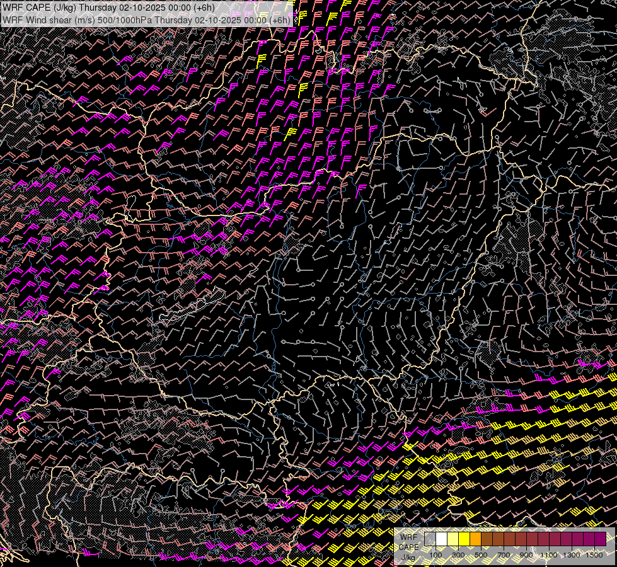Click the 1300 label on the CAPE scale
Image resolution: width=617 pixels, height=567 pixels.
tap(572, 555)
